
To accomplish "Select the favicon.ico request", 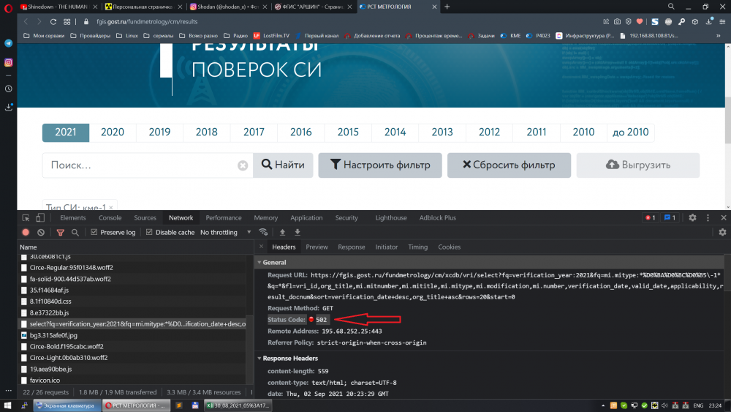I will [x=133, y=381].
